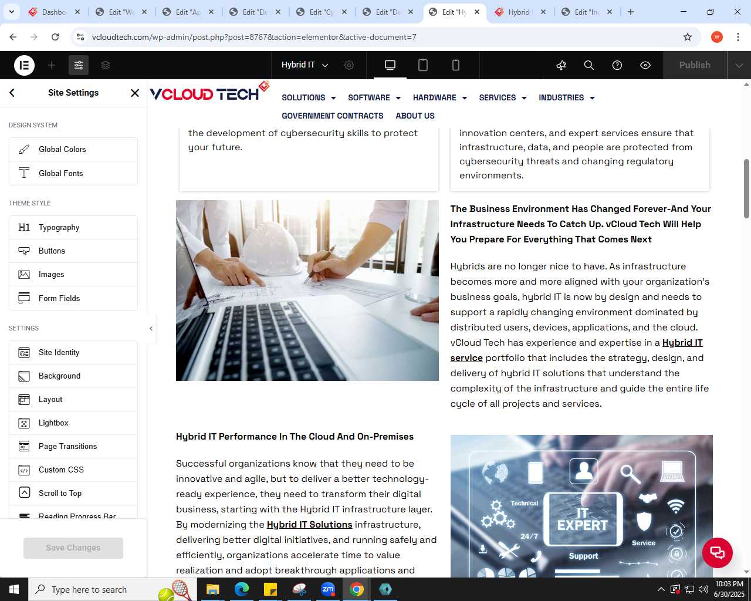Switch to tablet device view

[423, 65]
